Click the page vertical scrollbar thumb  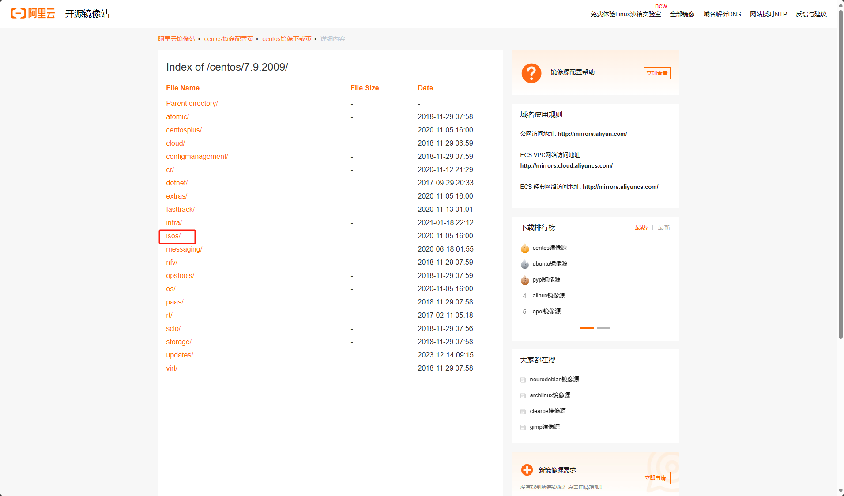point(841,174)
